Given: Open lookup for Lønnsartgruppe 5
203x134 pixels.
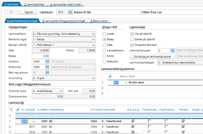Looking at the screenshot, I should tap(173, 51).
